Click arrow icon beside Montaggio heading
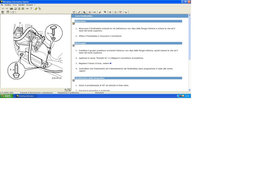 pyautogui.click(x=73, y=46)
